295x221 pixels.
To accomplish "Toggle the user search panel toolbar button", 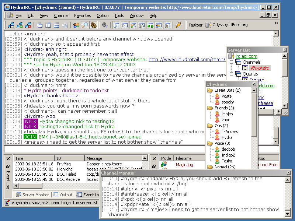I will tap(133, 25).
